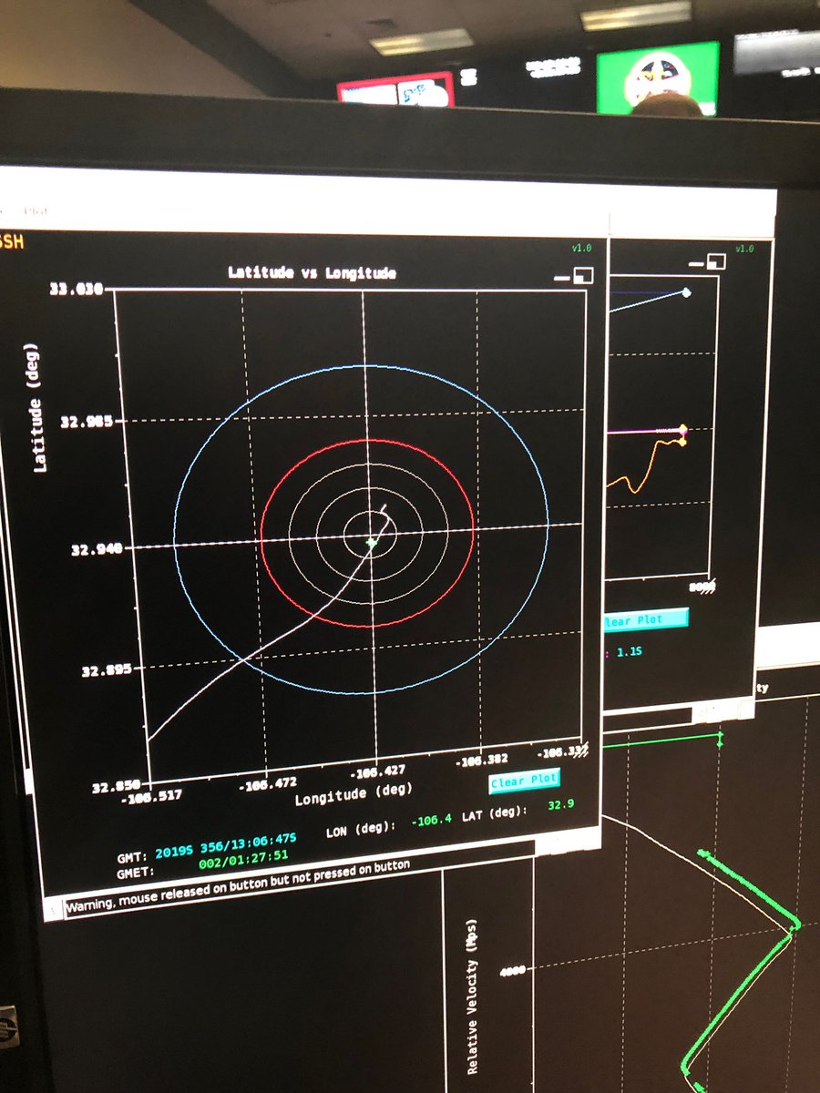Open the Plot menu in the window bar
Screen dimensions: 820x1093
(36, 211)
